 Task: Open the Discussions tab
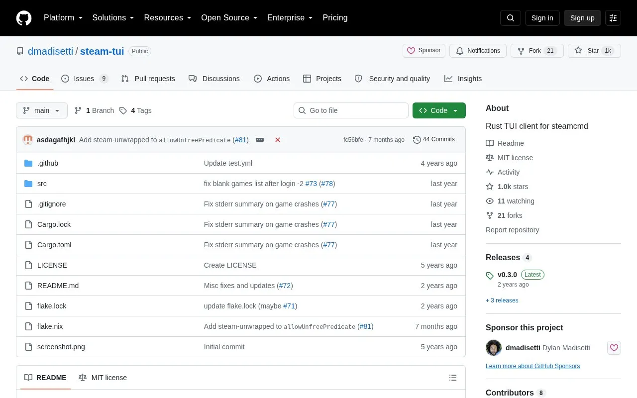214,79
